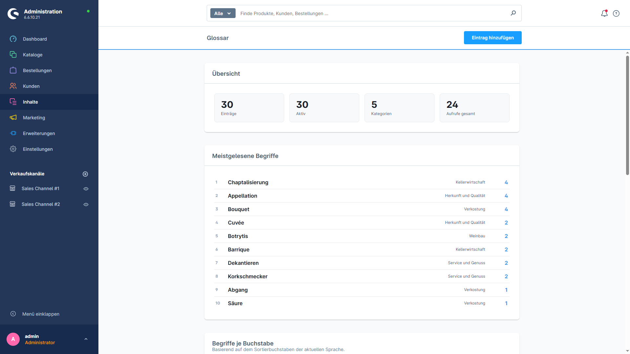Click the 5 Kategorien stat card

tap(399, 108)
